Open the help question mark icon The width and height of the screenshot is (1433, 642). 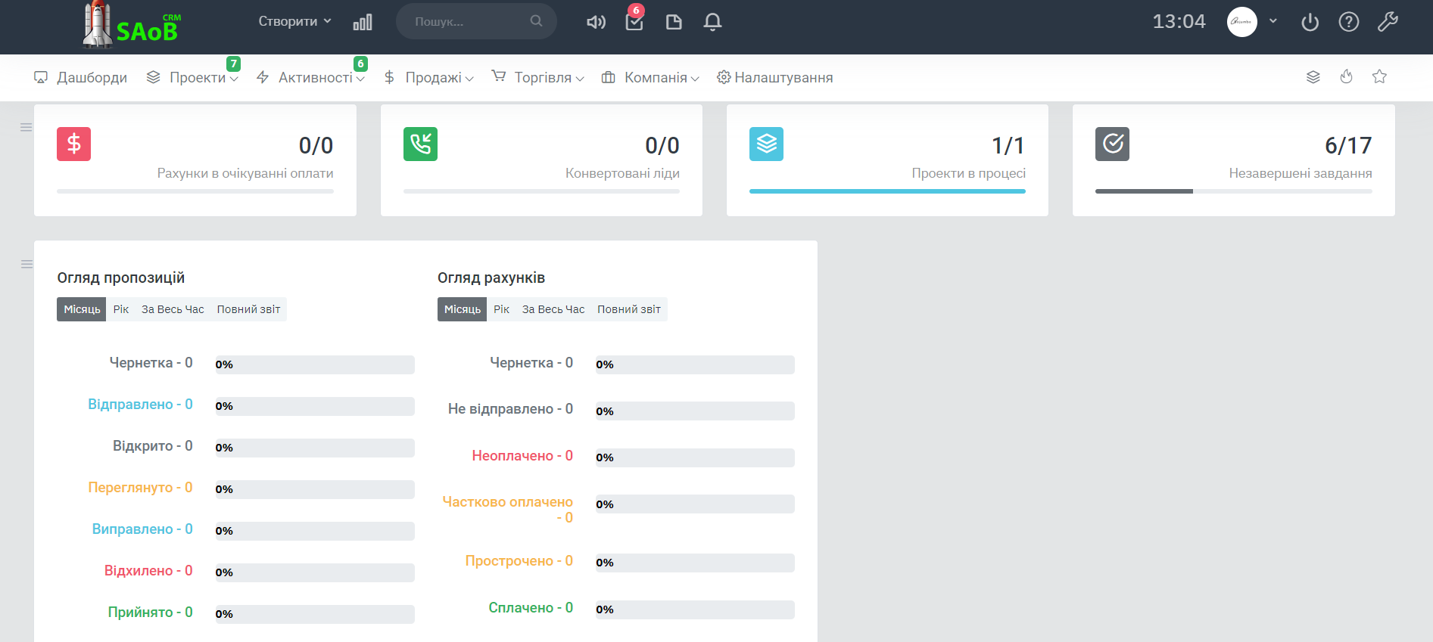tap(1349, 22)
